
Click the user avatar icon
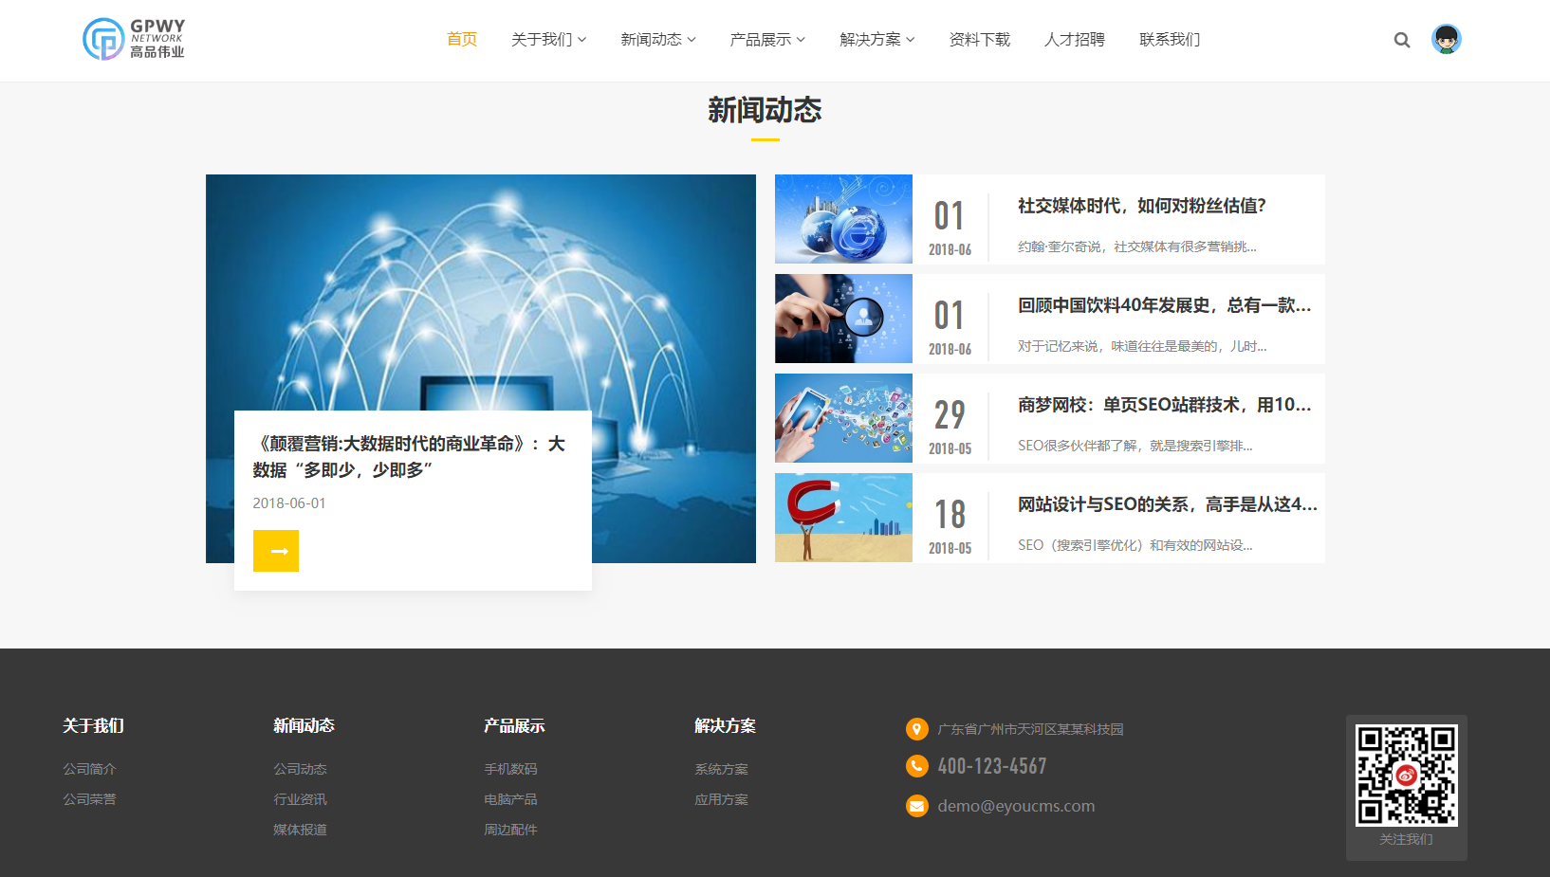click(1446, 39)
